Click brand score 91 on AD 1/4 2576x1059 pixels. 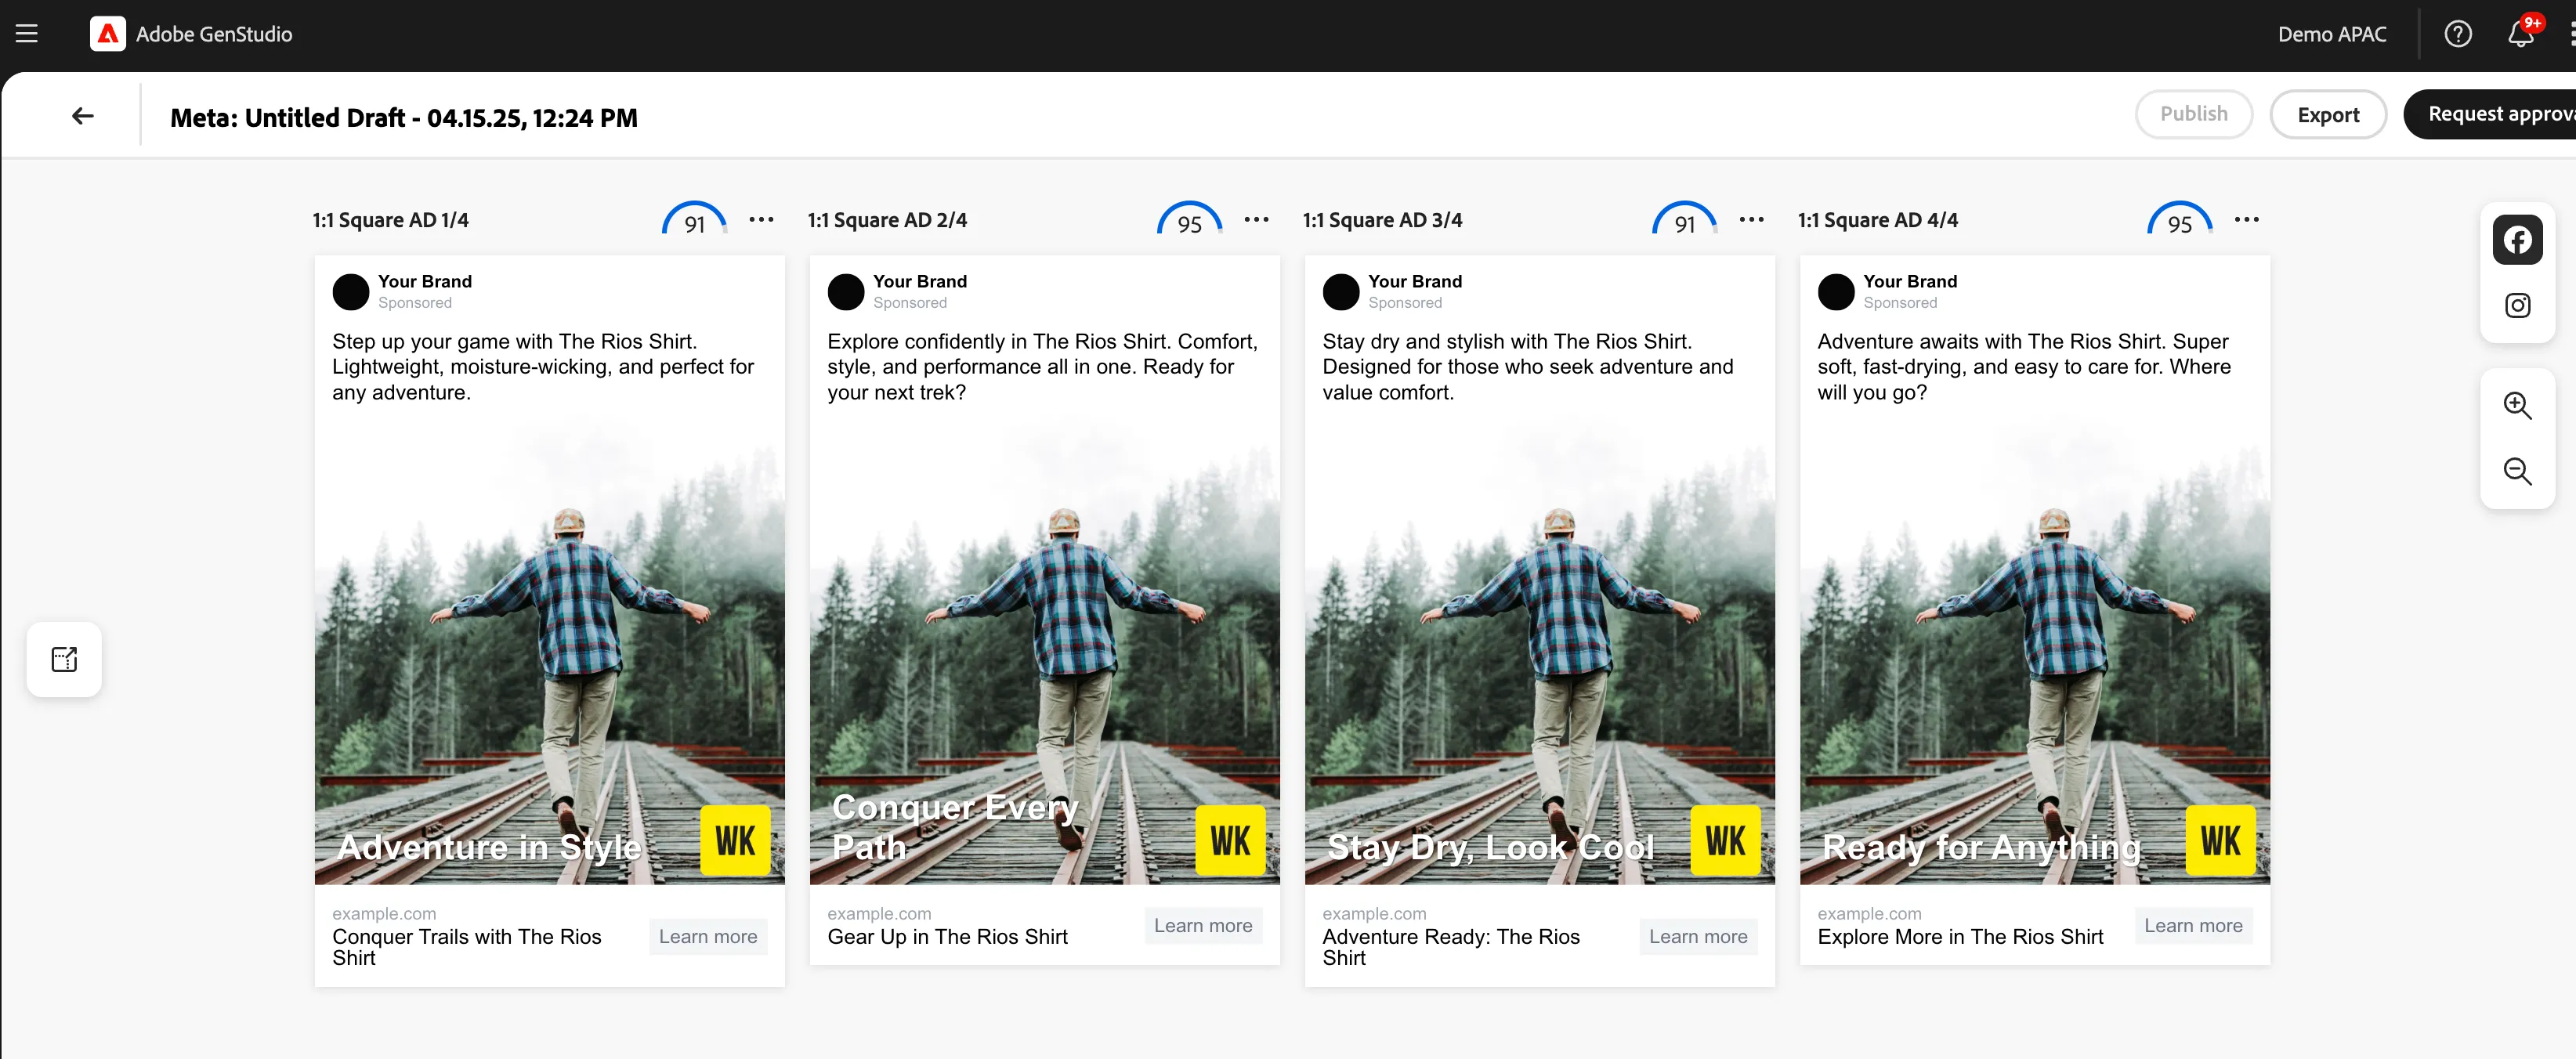694,220
